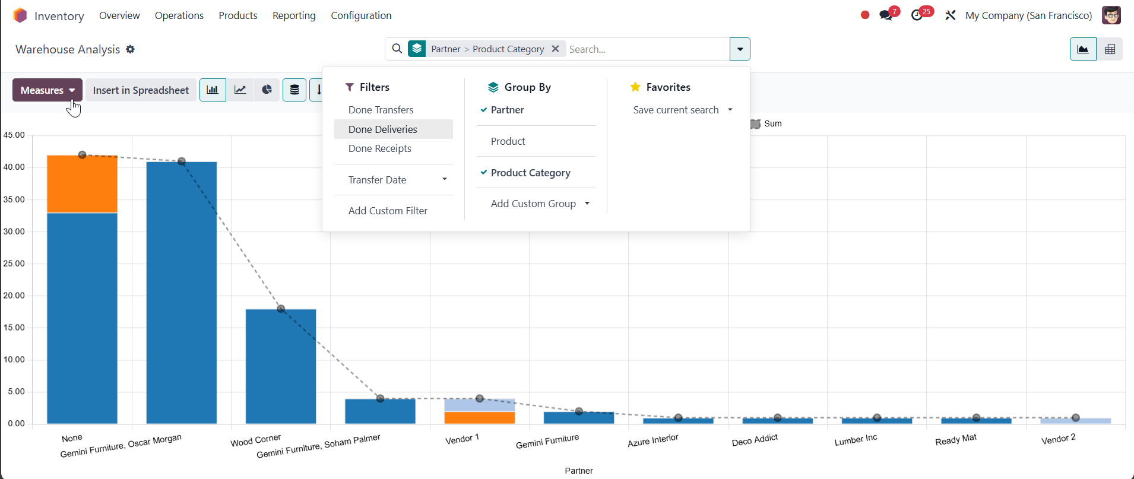This screenshot has height=479, width=1134.
Task: Select line chart mode
Action: [240, 90]
